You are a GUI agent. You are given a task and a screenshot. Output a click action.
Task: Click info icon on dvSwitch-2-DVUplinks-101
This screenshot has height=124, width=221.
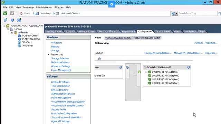pos(189,68)
